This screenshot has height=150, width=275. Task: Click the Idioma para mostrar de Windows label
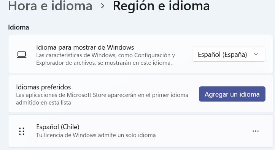(85, 47)
